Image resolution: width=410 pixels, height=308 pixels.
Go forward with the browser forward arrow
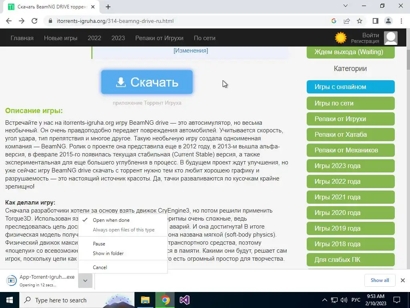click(x=22, y=21)
